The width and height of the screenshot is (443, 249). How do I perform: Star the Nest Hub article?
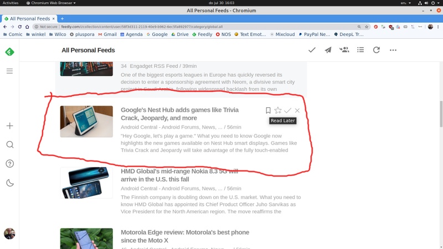coord(278,110)
